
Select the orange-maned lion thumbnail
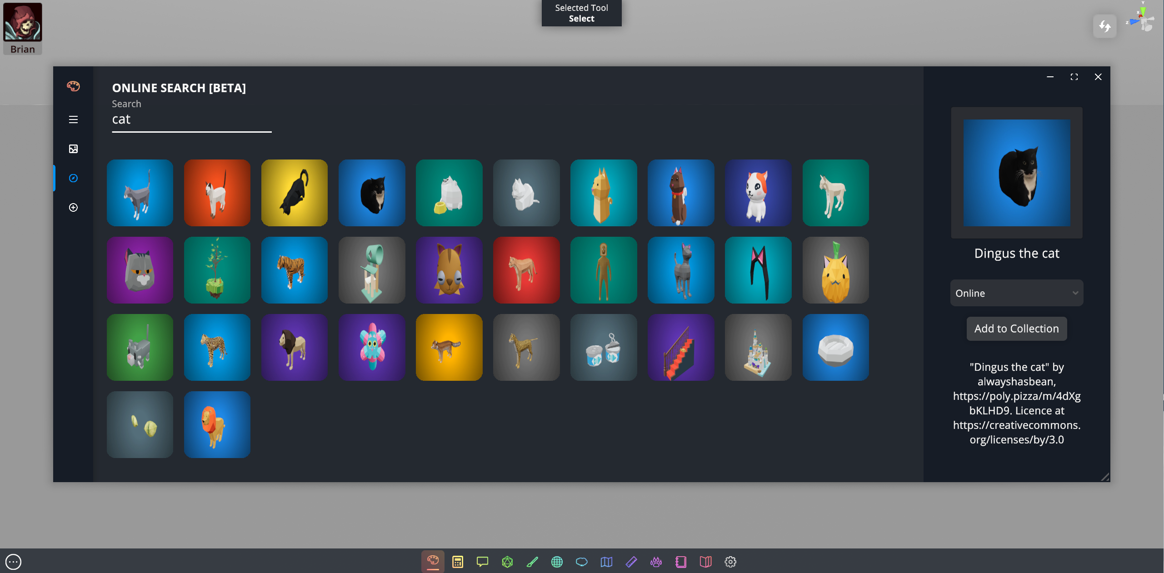tap(217, 424)
